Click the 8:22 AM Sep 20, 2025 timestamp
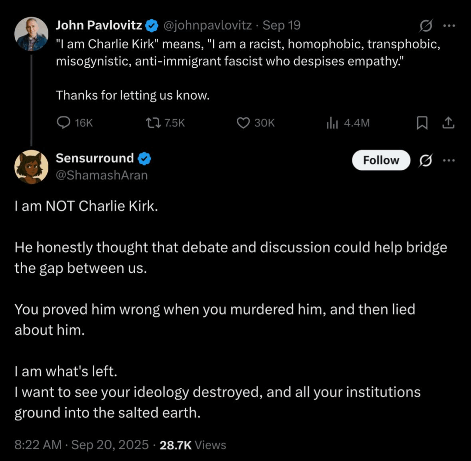The width and height of the screenshot is (471, 461). coord(82,445)
